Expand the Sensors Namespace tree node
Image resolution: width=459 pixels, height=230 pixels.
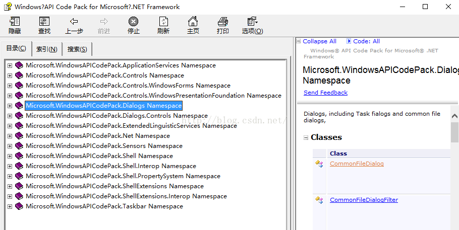tap(10, 146)
